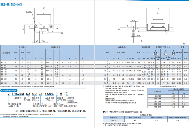The image size is (189, 128).
Task: Click "-Ⅱ" at the model code end
Action: tap(66, 94)
